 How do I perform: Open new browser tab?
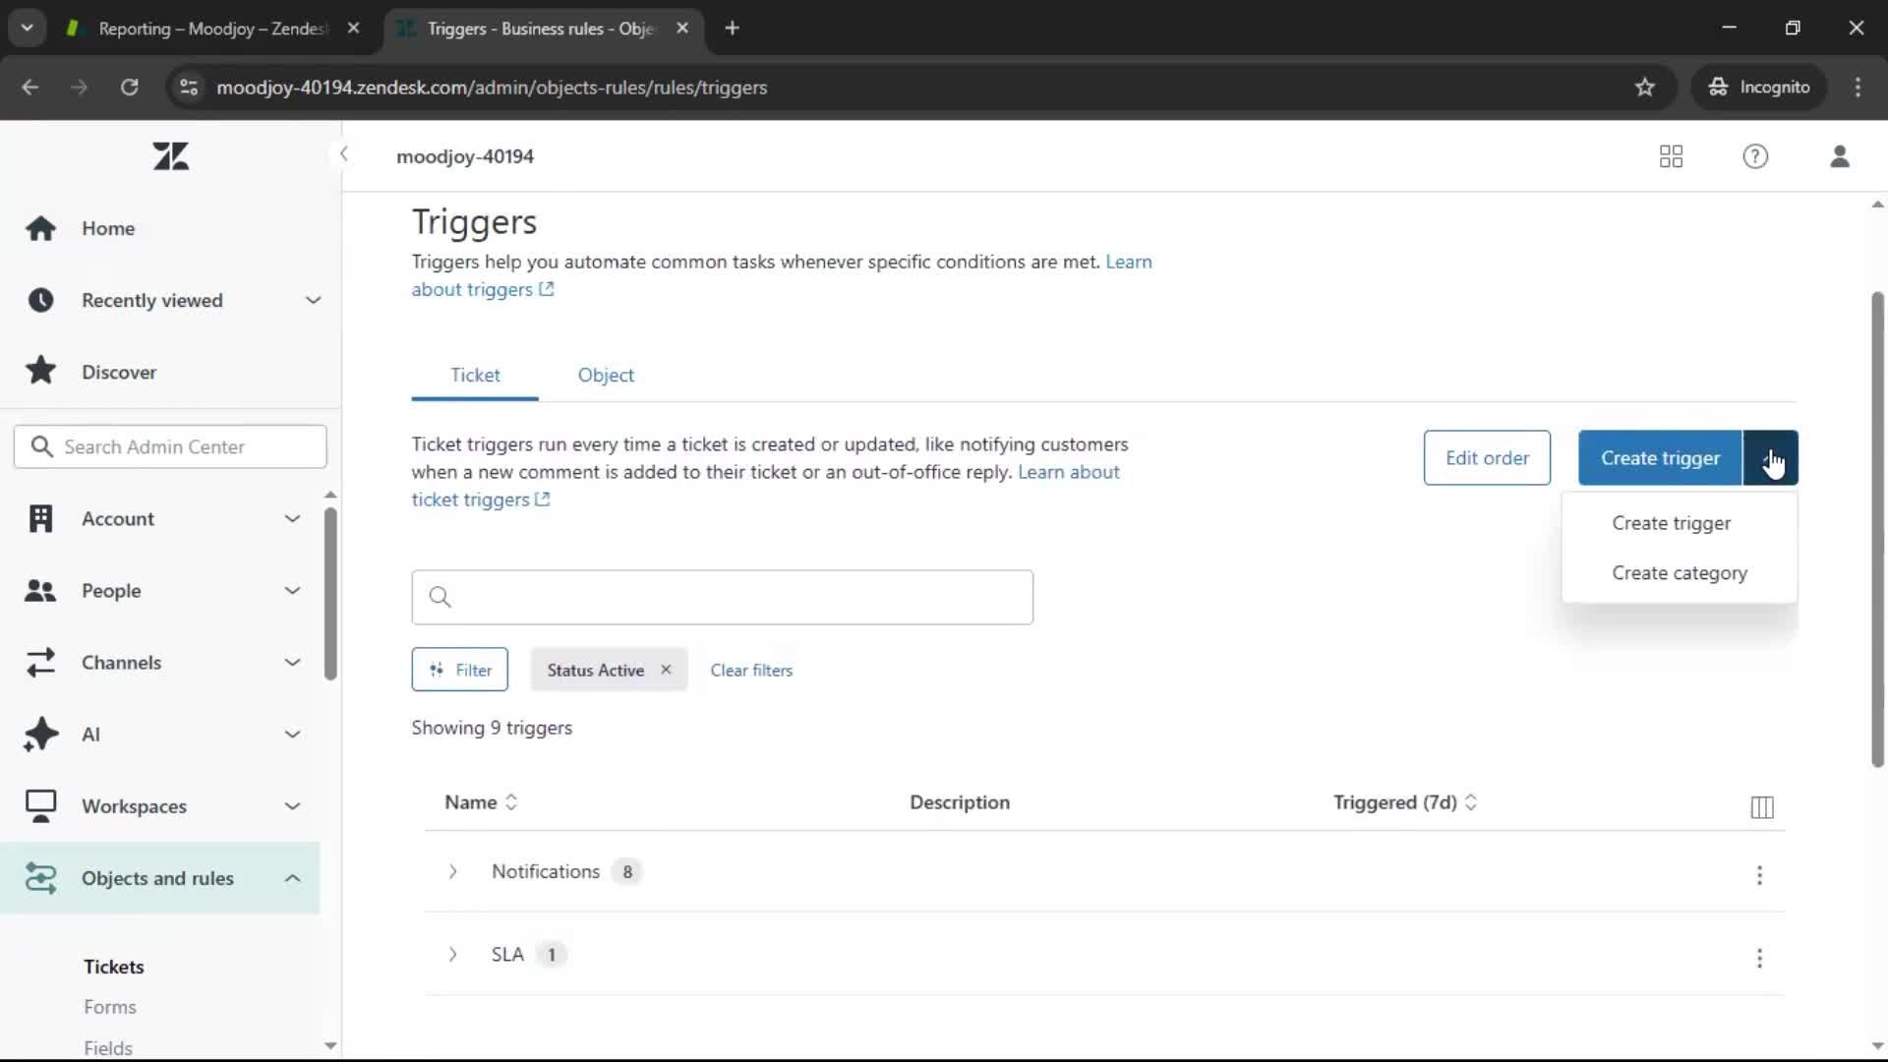click(x=732, y=29)
